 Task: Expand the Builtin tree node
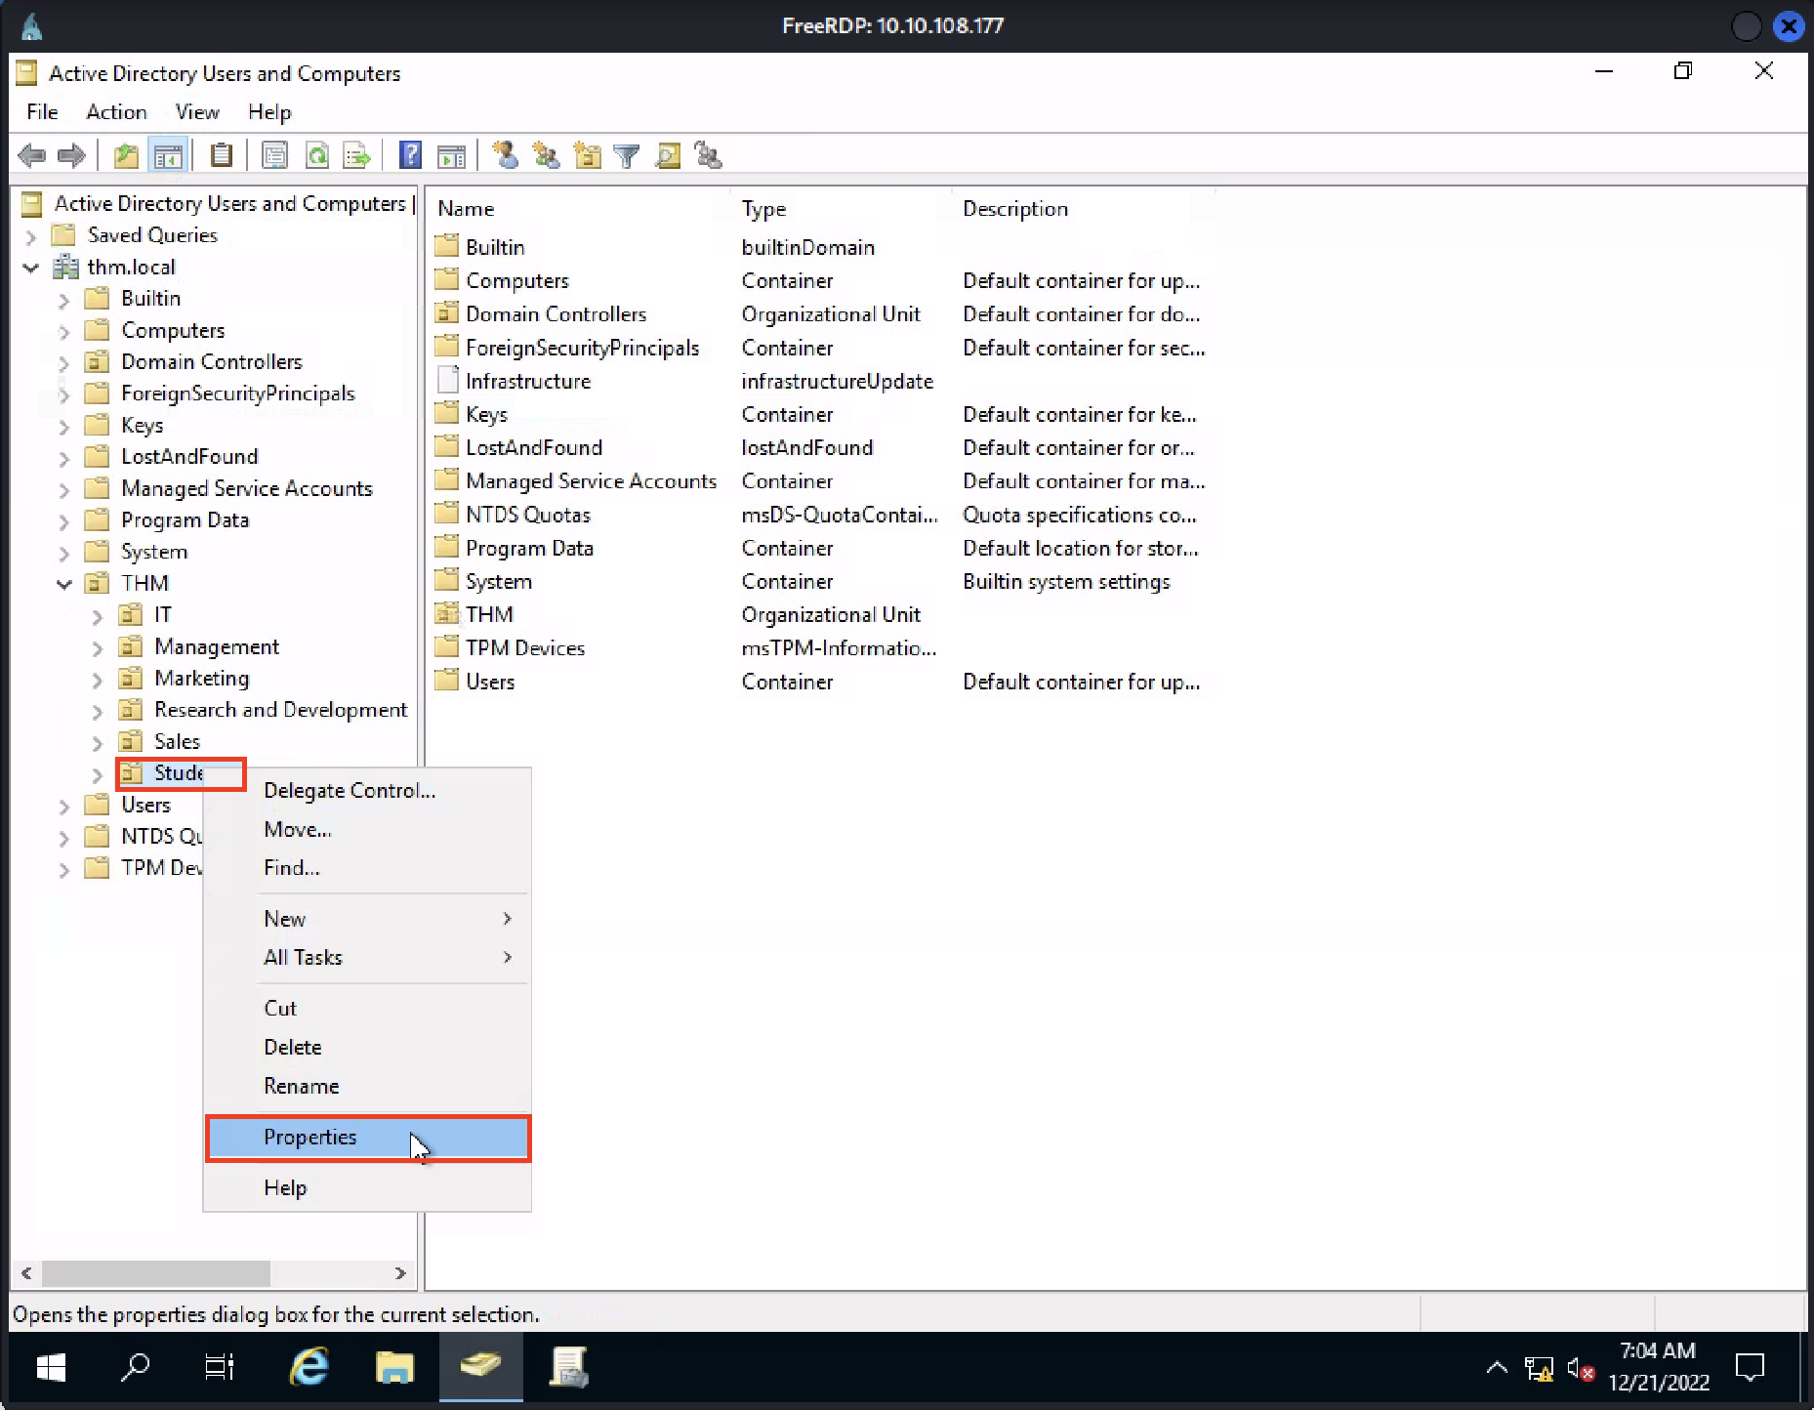[x=63, y=300]
